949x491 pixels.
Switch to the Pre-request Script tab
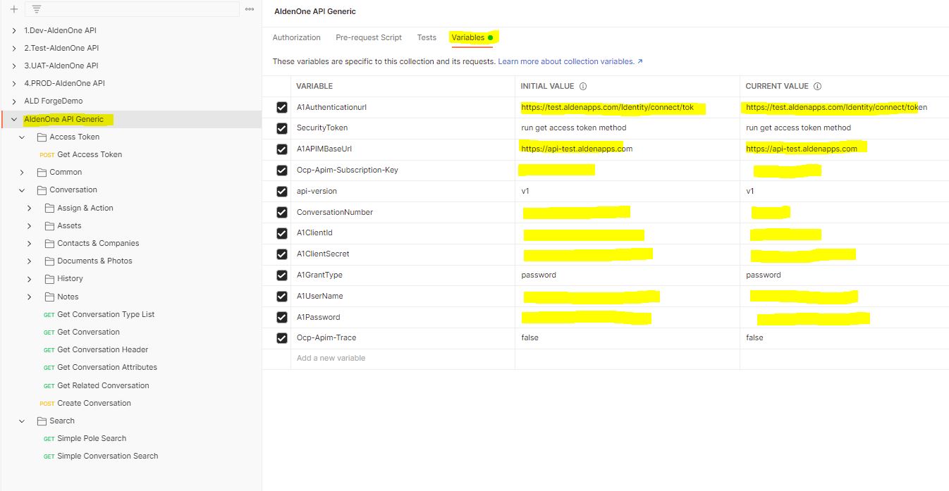pyautogui.click(x=369, y=37)
